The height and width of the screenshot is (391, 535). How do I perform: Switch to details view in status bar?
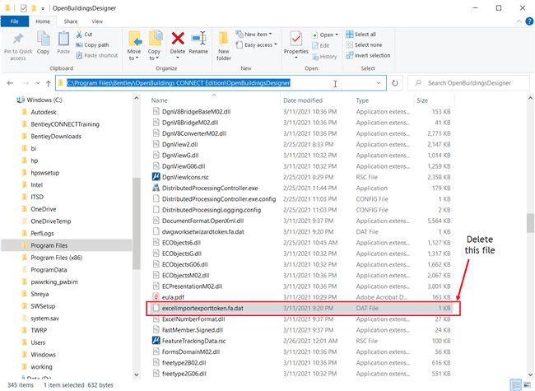515,384
